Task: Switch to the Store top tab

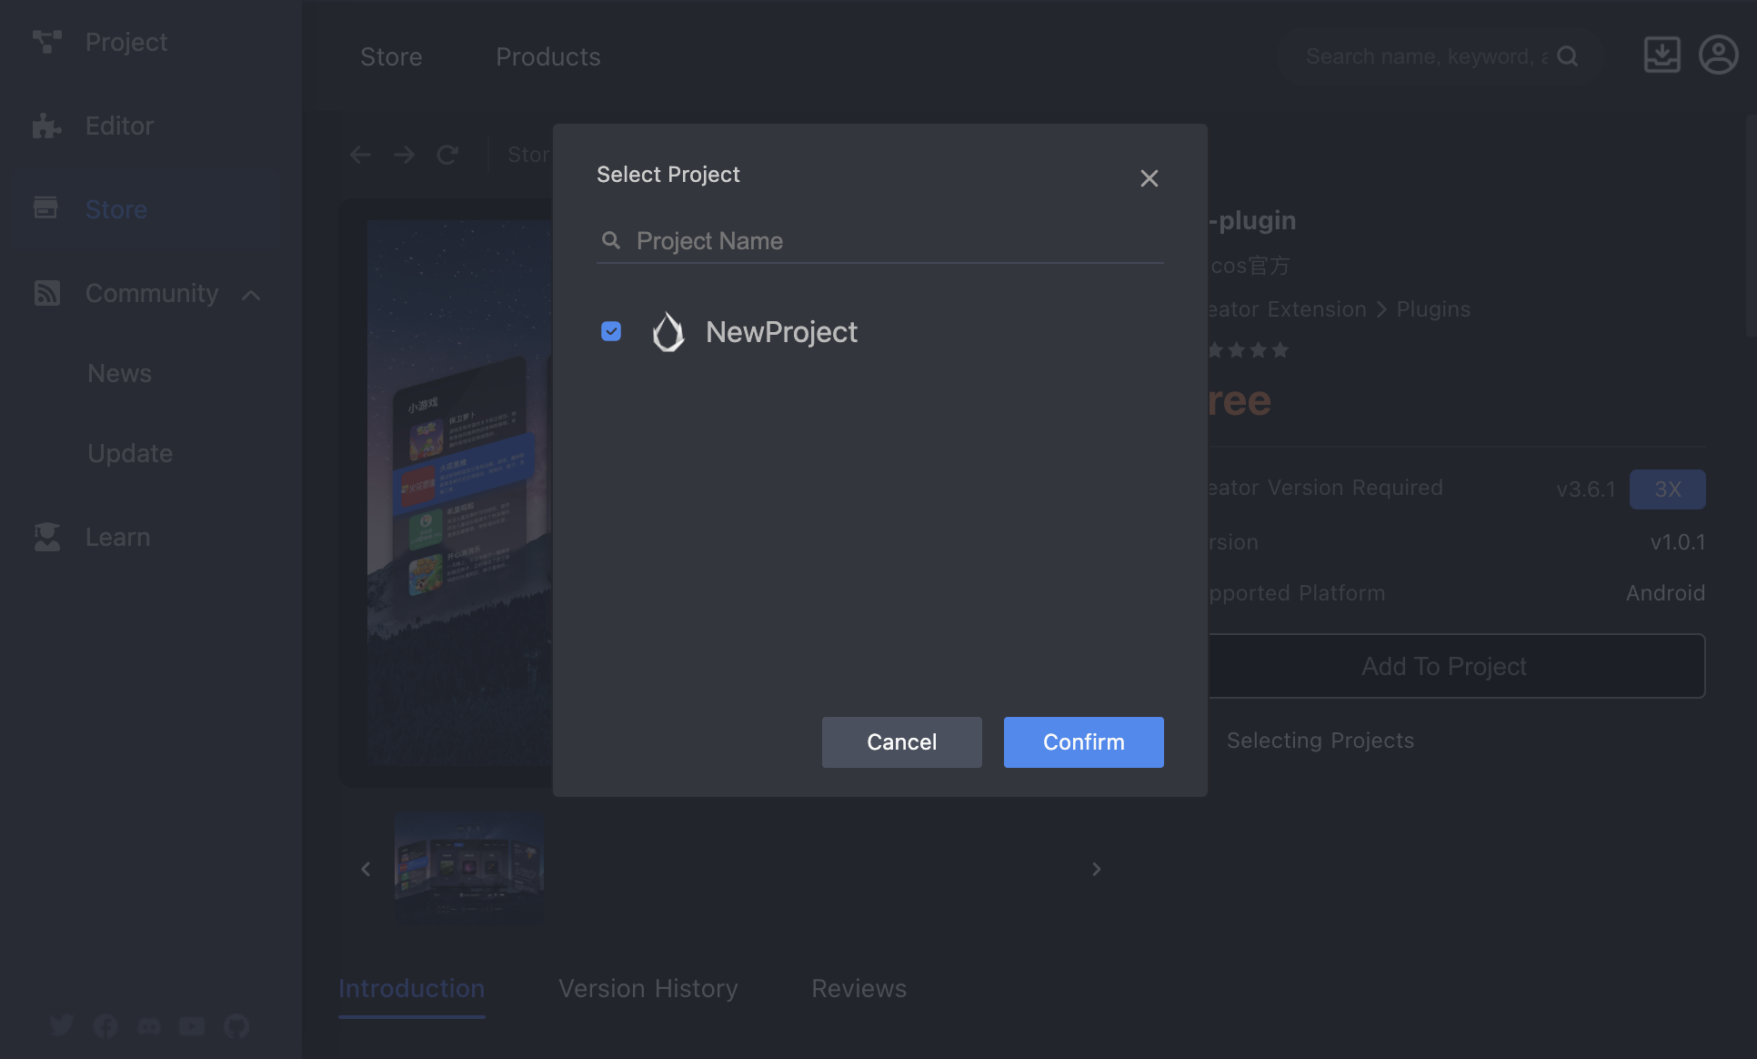Action: (x=391, y=56)
